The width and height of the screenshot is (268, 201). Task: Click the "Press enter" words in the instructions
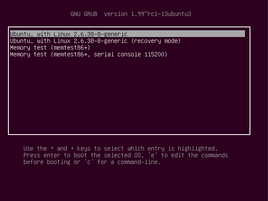(42, 155)
